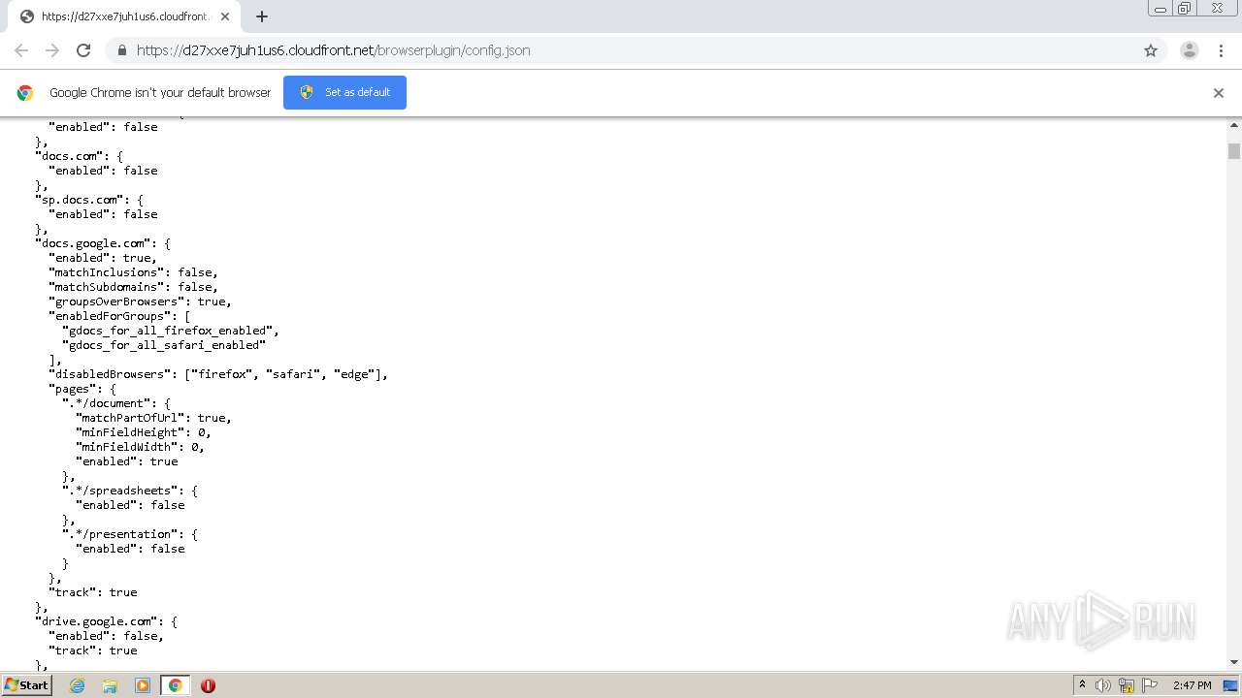
Task: Click the ".*/document" key
Action: [107, 403]
